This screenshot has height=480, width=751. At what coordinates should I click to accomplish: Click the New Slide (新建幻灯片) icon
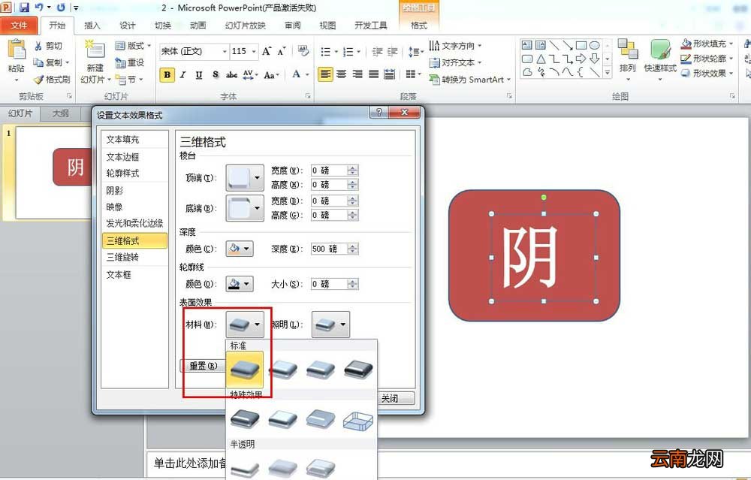(95, 50)
